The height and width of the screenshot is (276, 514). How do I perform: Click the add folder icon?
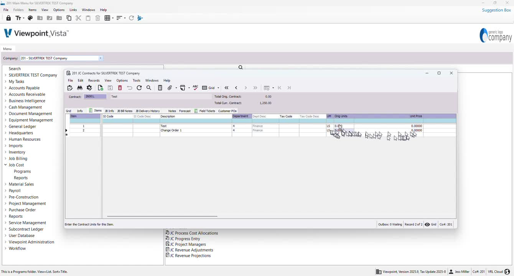(x=40, y=18)
